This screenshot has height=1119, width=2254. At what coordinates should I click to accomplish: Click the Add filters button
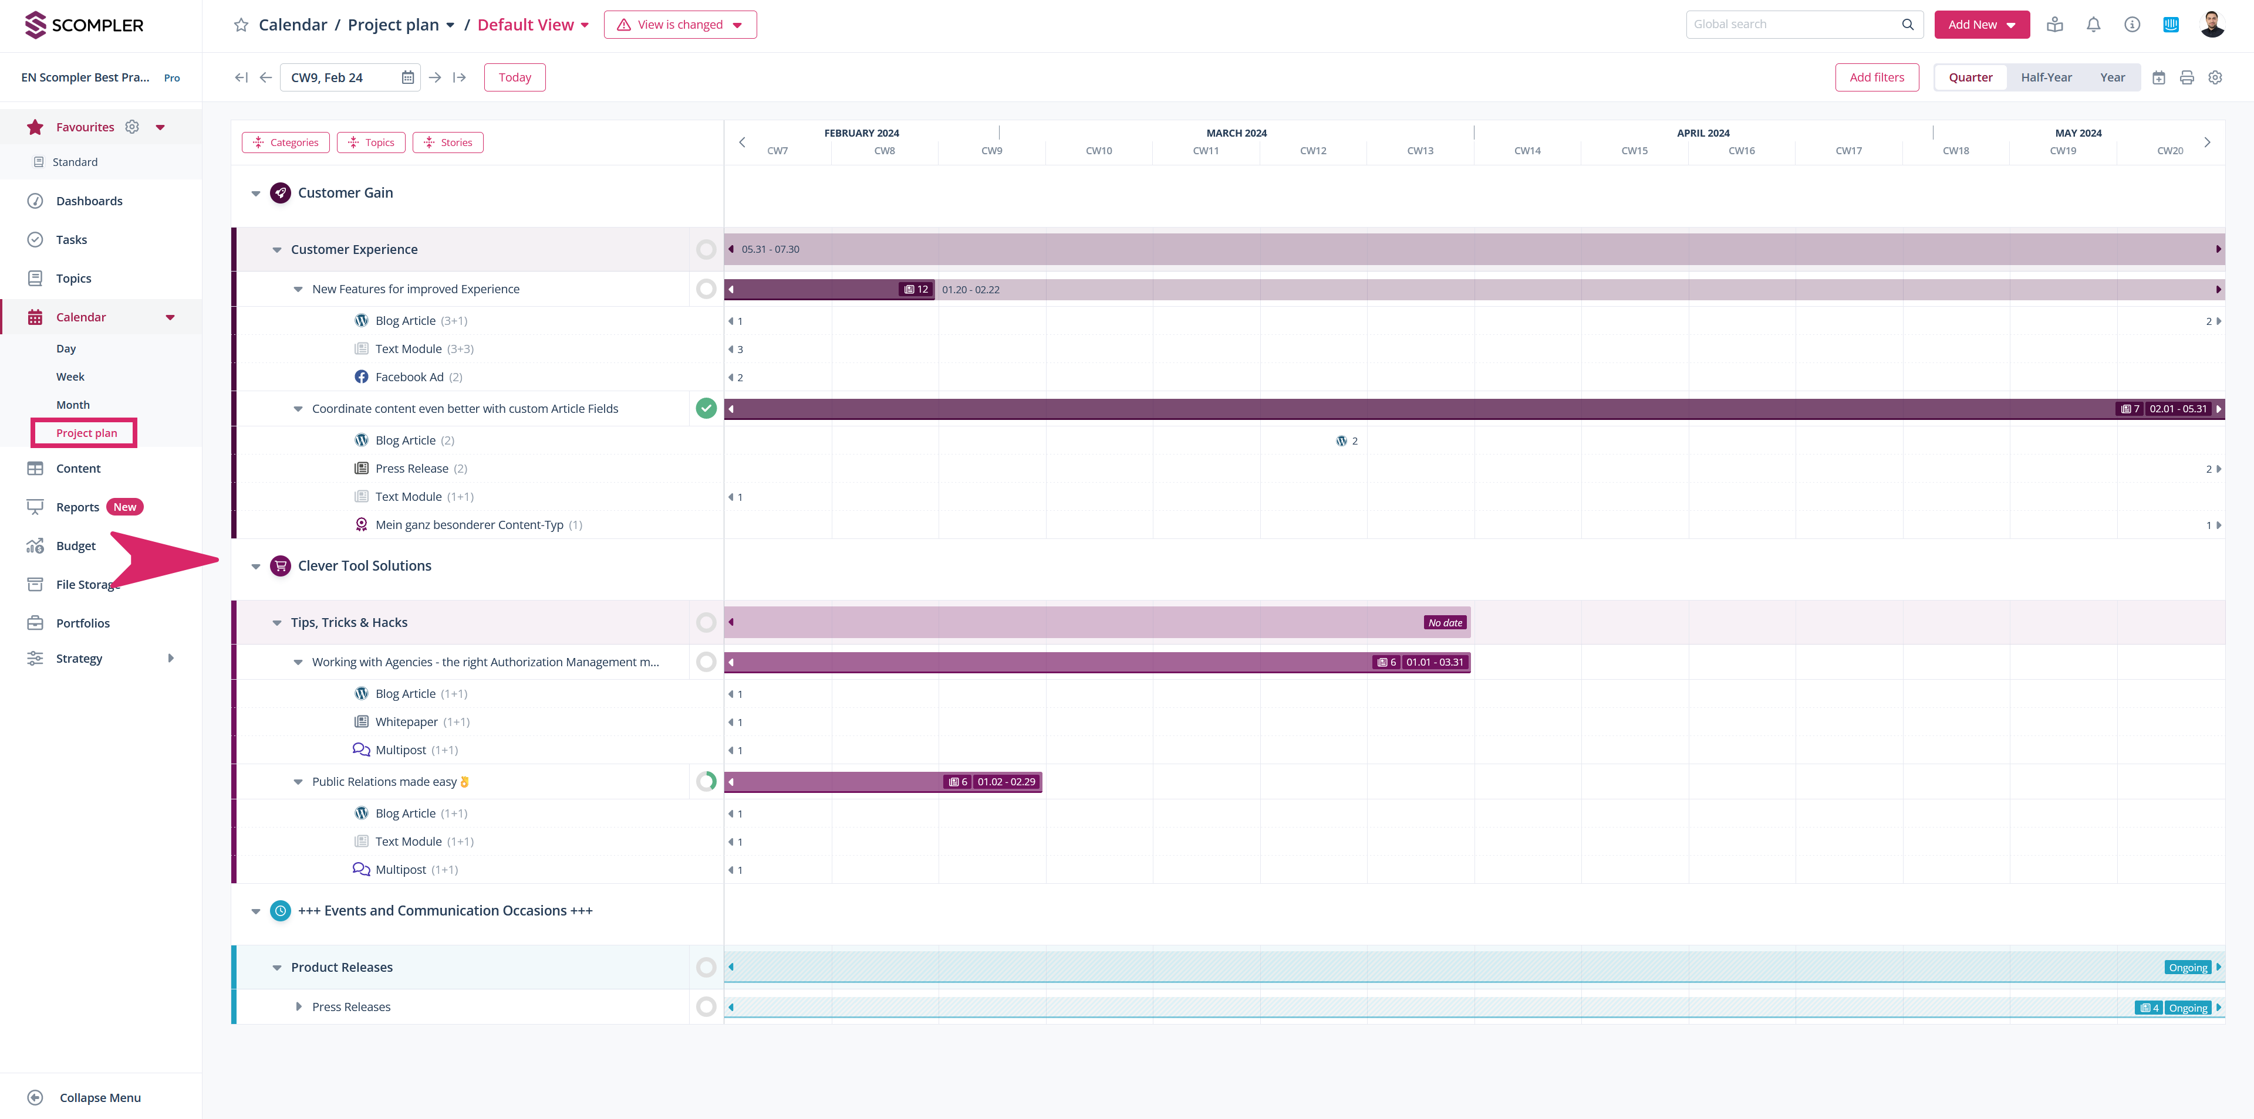click(x=1876, y=78)
